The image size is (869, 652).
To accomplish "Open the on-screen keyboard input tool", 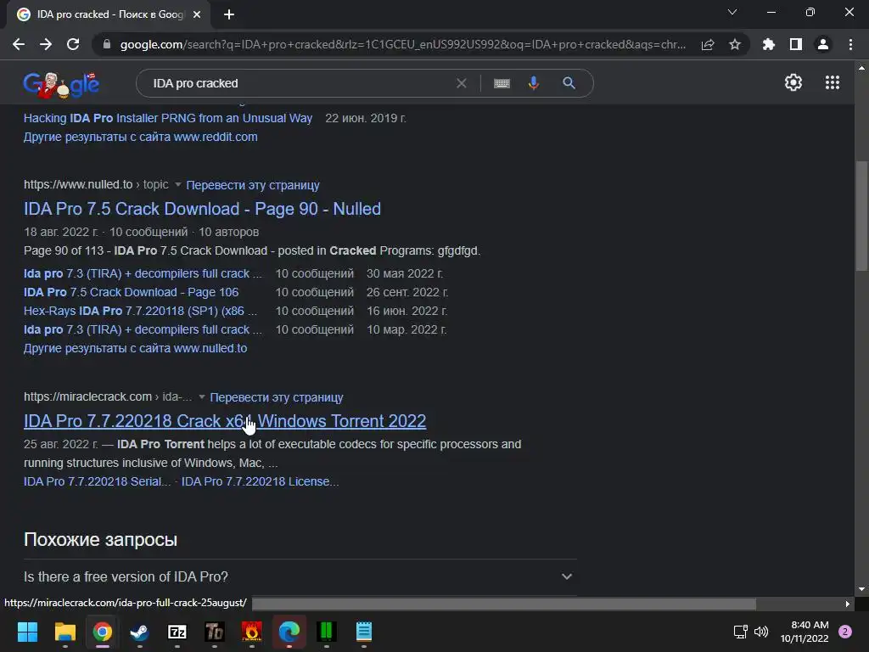I will [x=502, y=83].
